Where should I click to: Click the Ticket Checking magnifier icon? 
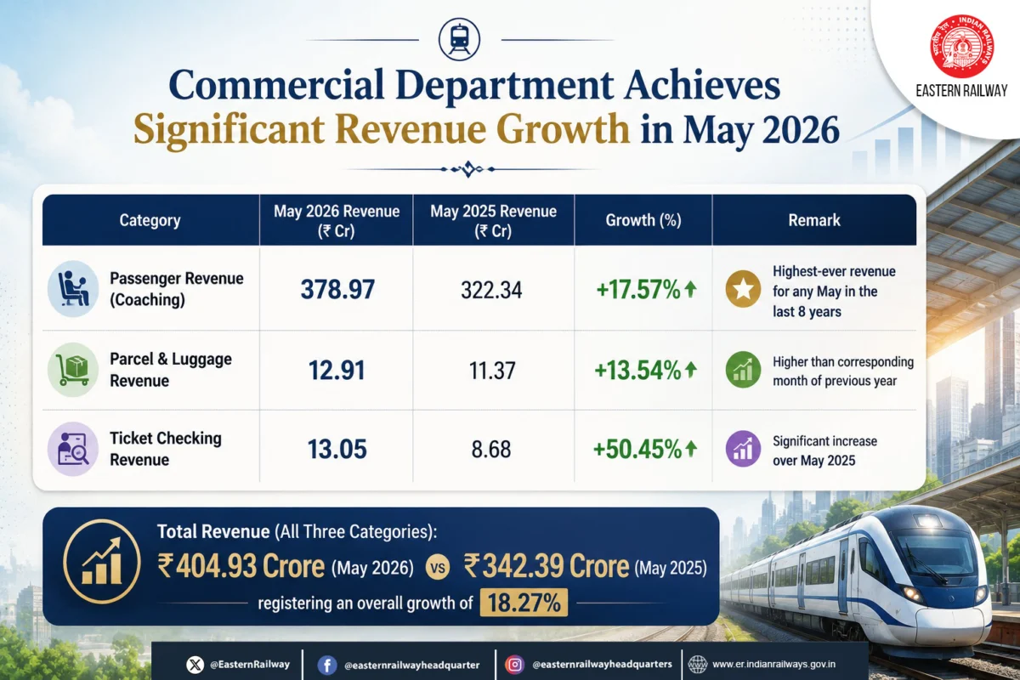(x=73, y=449)
